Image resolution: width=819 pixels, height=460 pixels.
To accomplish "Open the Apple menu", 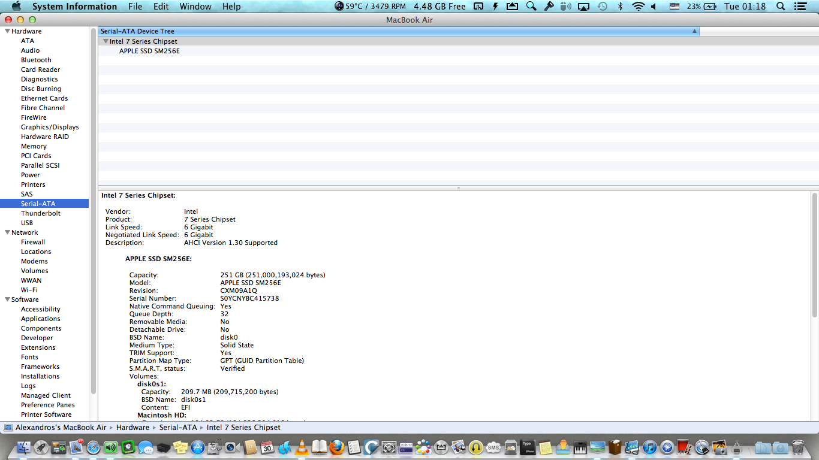I will tap(16, 7).
